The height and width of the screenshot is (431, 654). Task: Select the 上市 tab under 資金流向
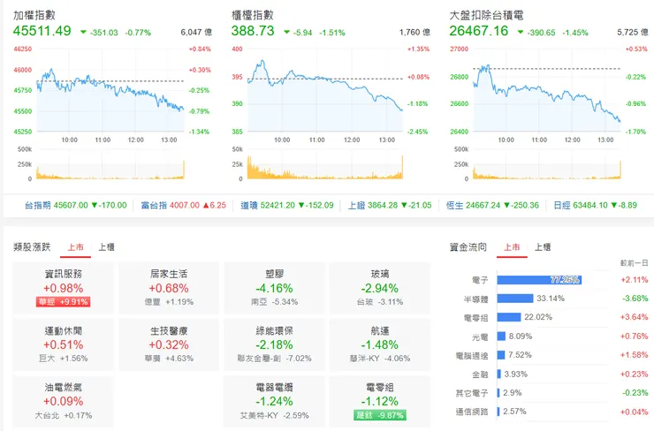pos(512,247)
